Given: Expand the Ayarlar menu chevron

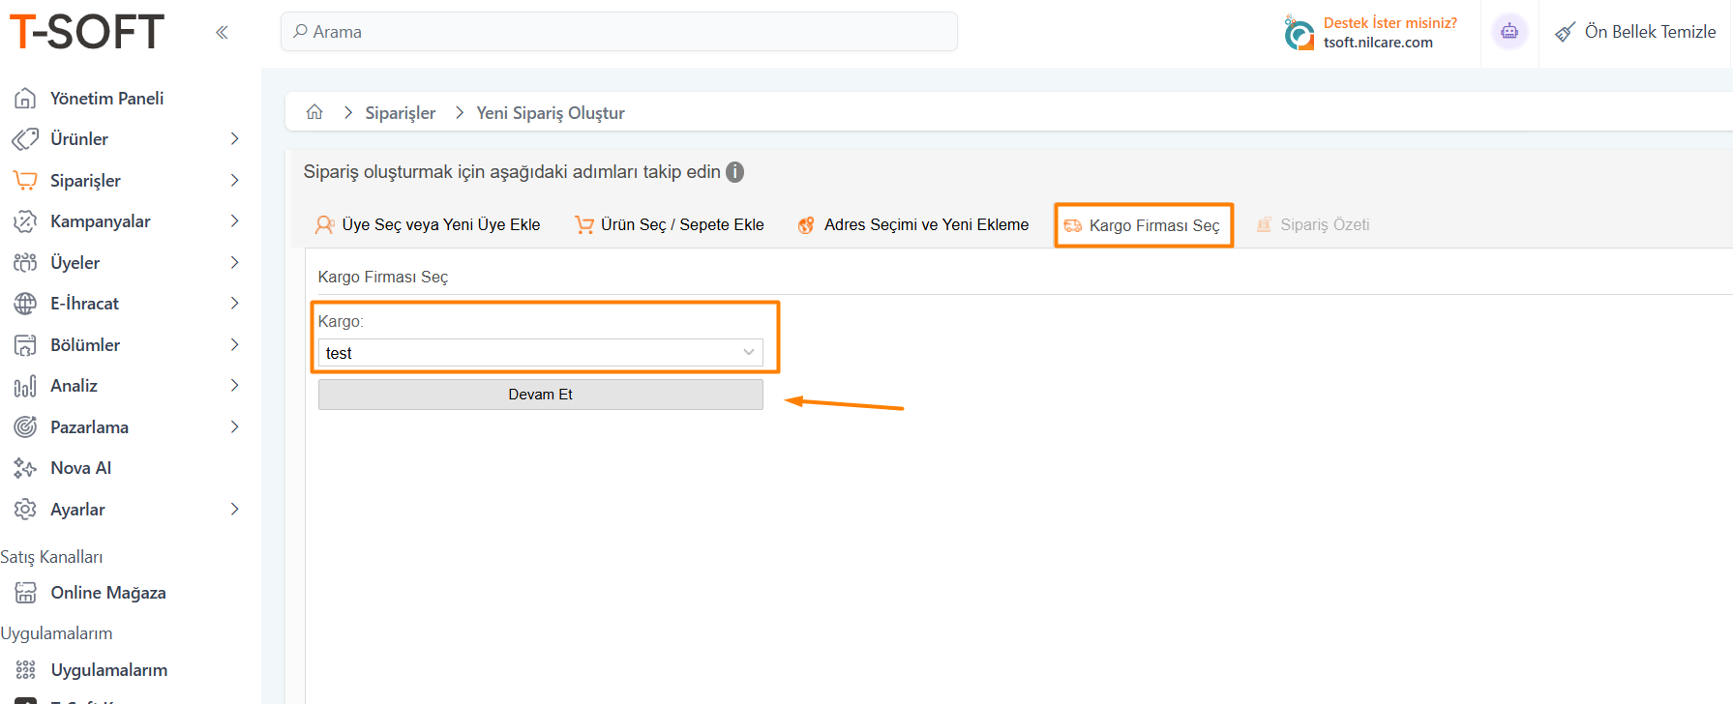Looking at the screenshot, I should click(234, 510).
